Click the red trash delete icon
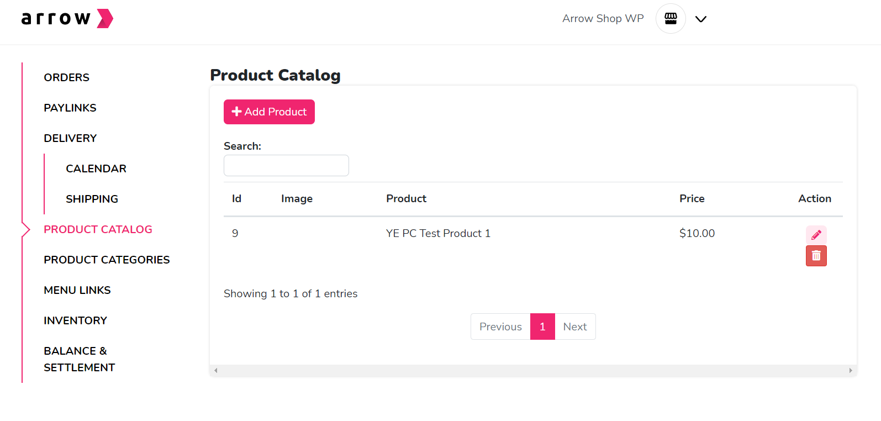881x421 pixels. point(816,256)
